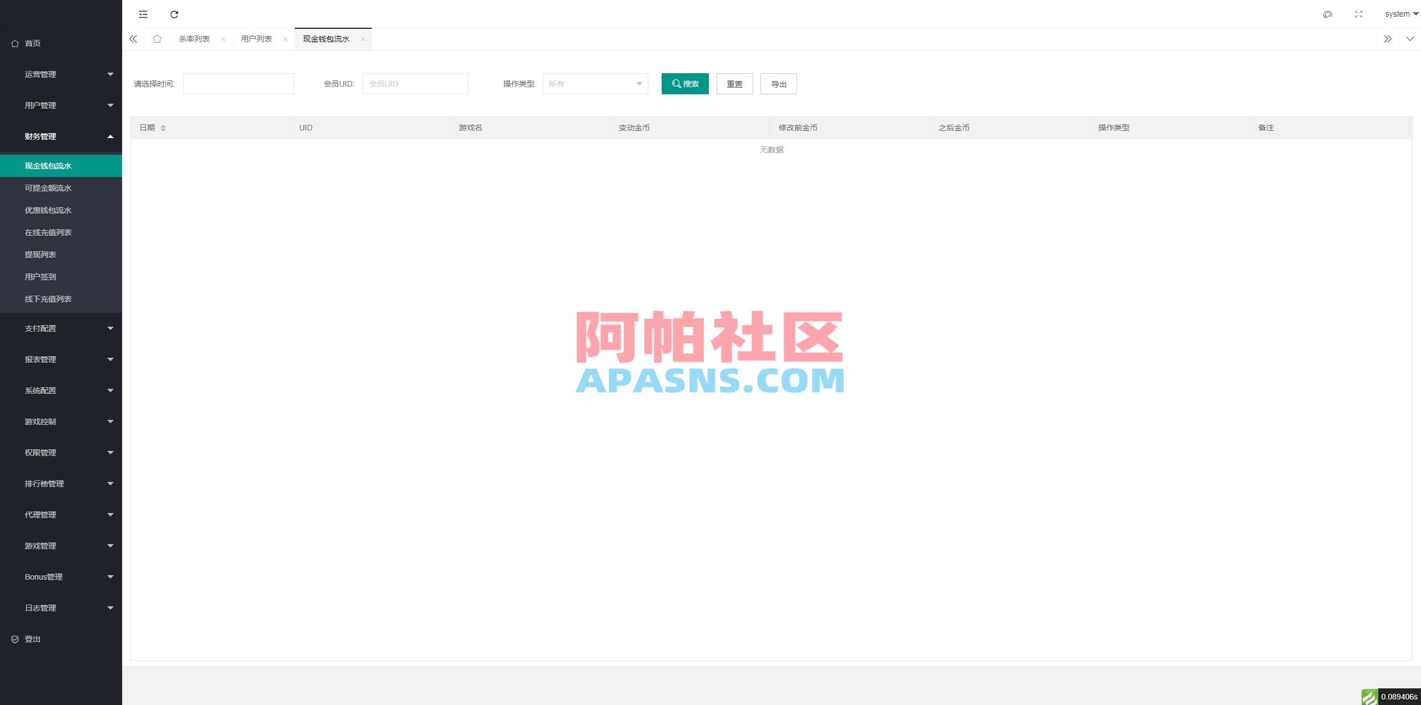Viewport: 1421px width, 705px height.
Task: Click the 会员UID input field
Action: [x=415, y=84]
